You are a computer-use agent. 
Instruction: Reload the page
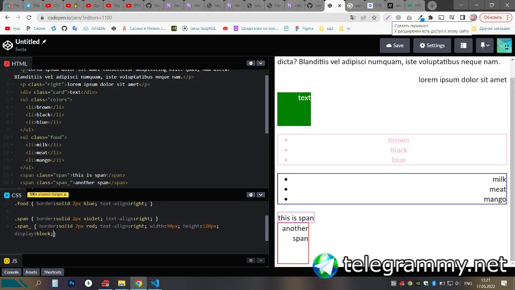pyautogui.click(x=29, y=18)
